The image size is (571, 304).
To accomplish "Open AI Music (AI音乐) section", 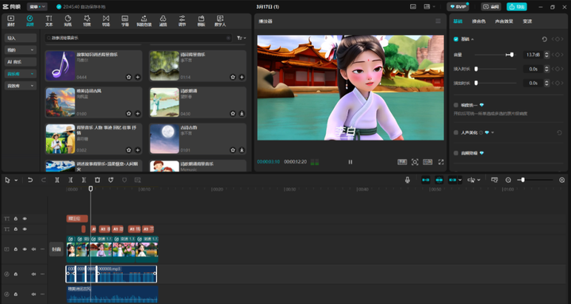I will point(21,62).
